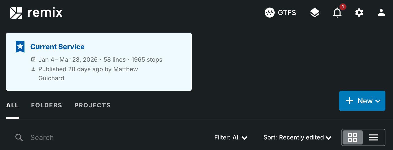Open the user account profile icon
The width and height of the screenshot is (393, 150).
click(381, 13)
